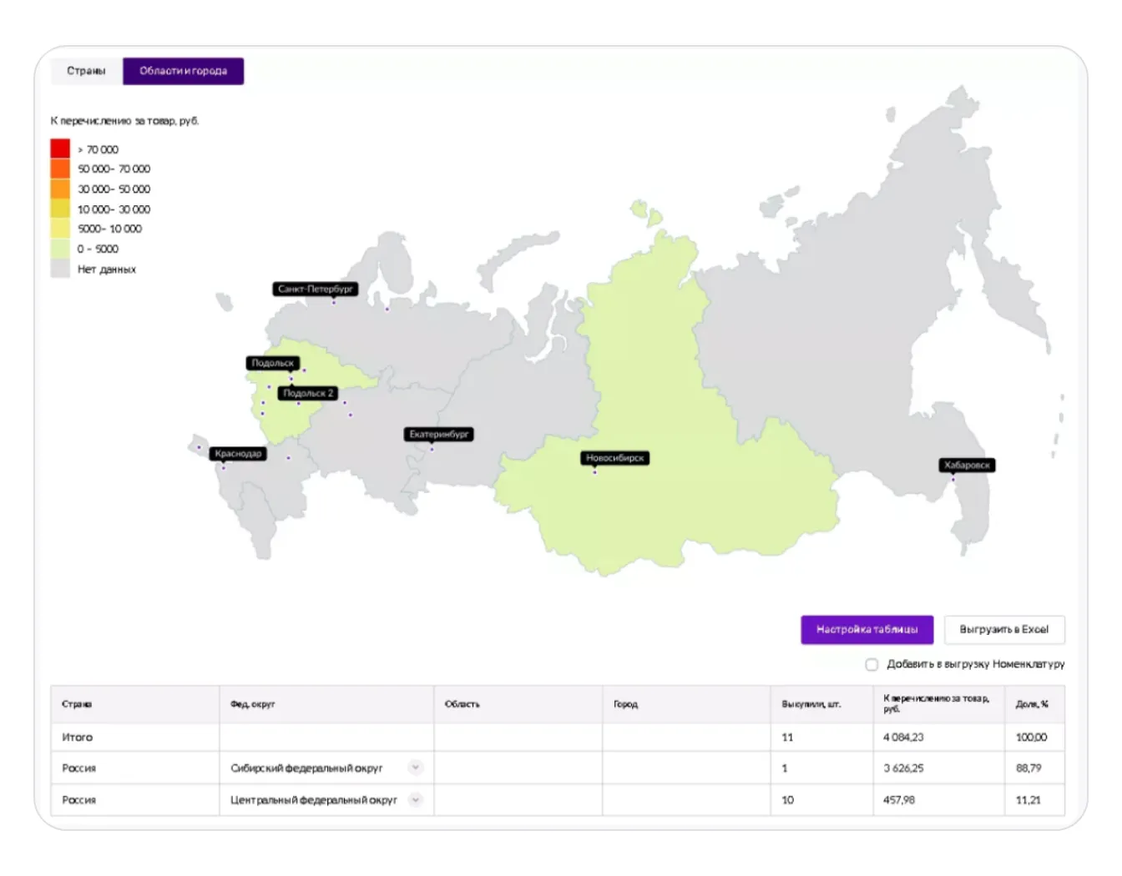Click the Екатеринбург map label
The image size is (1122, 876).
pyautogui.click(x=439, y=435)
